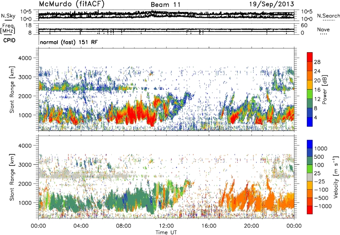Click the Velocity [m s⁻¹] axis label
This screenshot has height=235, width=340.
(x=336, y=177)
